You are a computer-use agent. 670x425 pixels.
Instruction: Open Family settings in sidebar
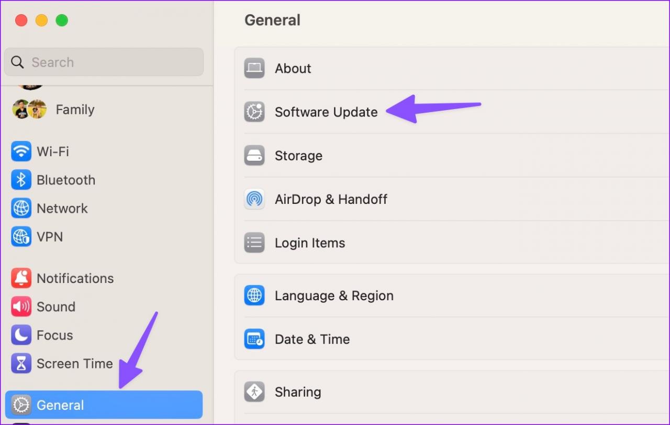(75, 110)
